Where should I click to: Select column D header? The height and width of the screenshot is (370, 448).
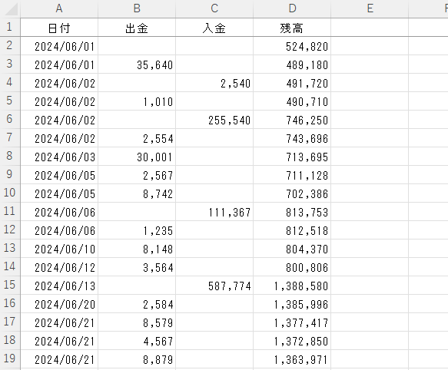click(292, 8)
